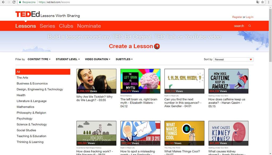Open the Content Type filter dropdown
This screenshot has width=272, height=155.
coord(39,59)
